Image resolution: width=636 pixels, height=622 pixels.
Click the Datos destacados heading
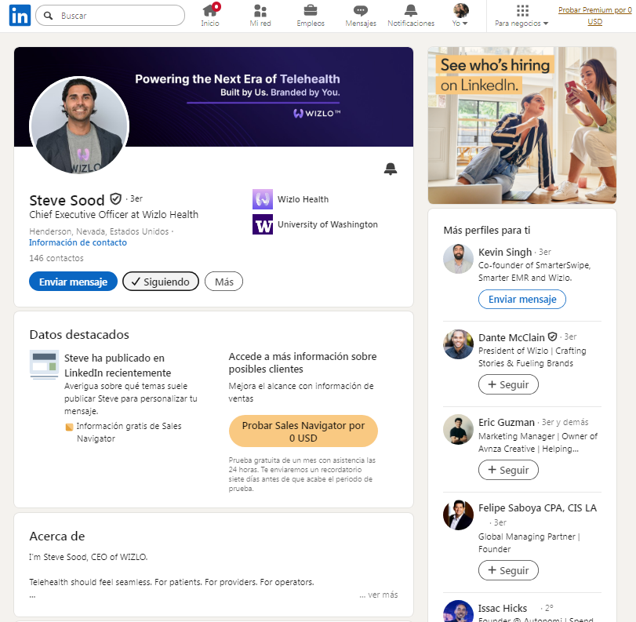coord(79,334)
